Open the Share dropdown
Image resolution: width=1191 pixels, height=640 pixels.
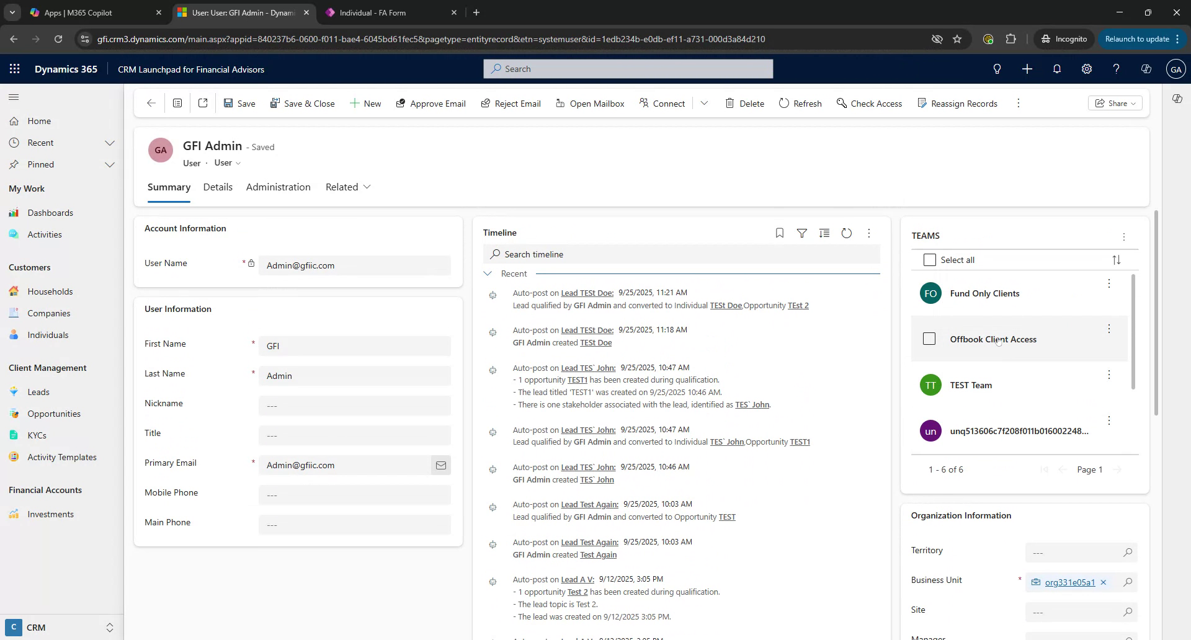point(1115,103)
